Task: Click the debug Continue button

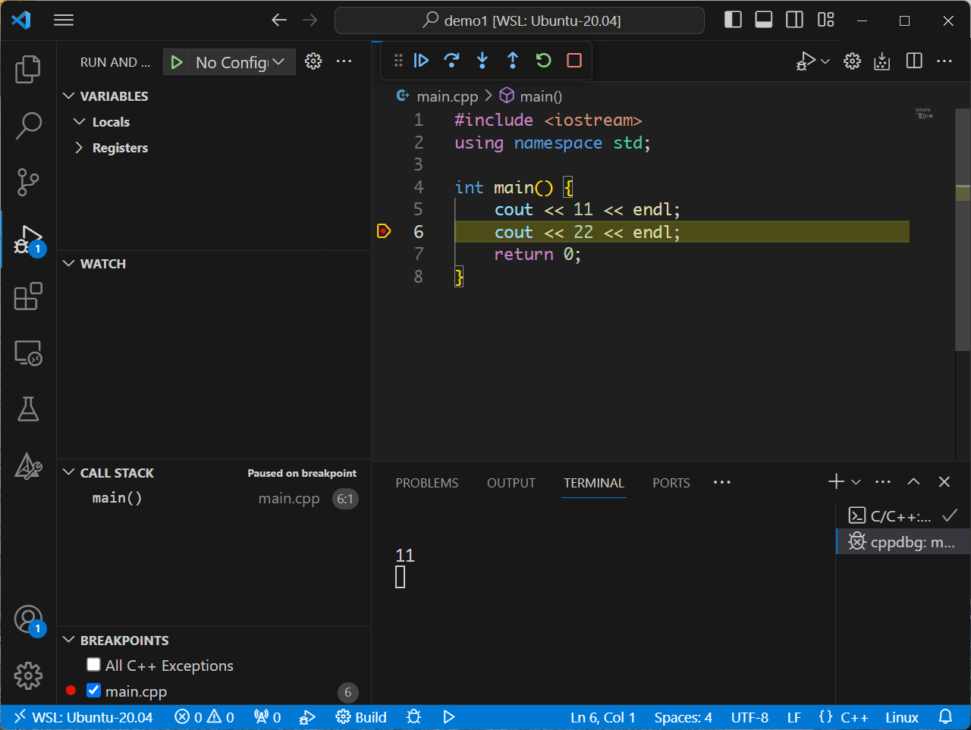Action: (422, 61)
